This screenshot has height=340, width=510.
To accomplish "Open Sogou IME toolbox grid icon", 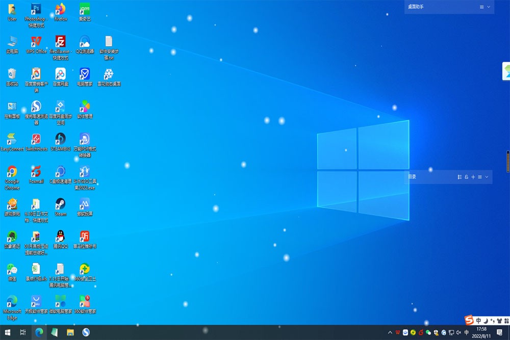I will pyautogui.click(x=506, y=321).
